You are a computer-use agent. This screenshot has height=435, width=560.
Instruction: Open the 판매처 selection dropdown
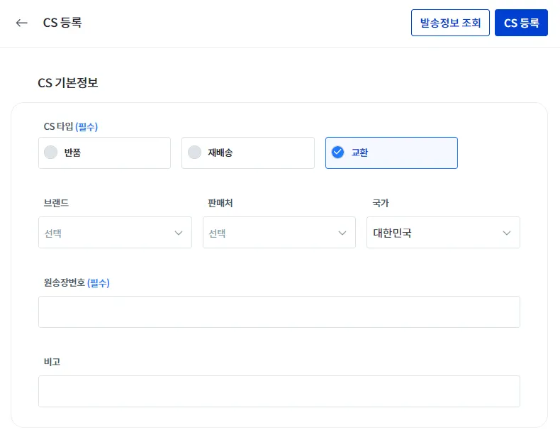pos(279,233)
